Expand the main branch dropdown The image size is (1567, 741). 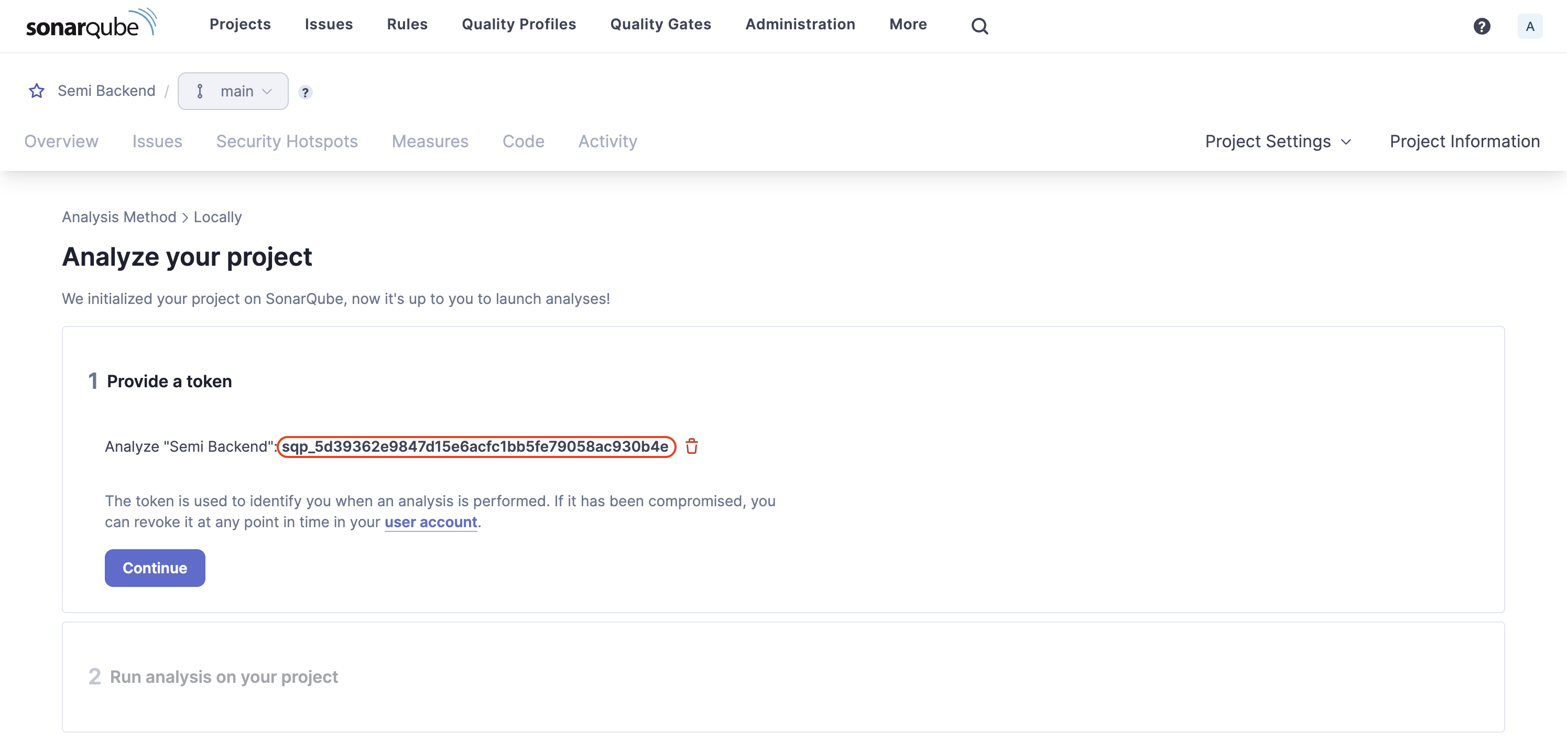[233, 91]
